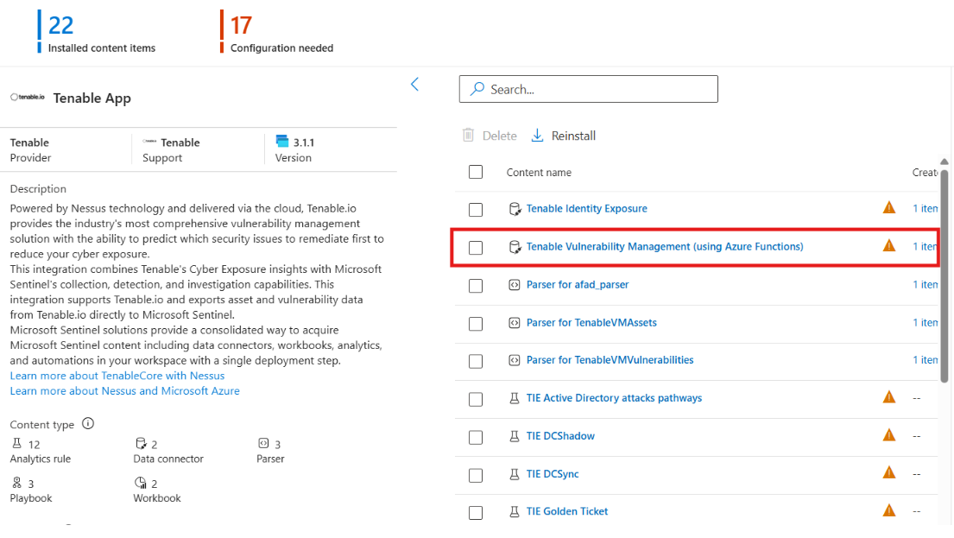The image size is (954, 538).
Task: Check the Tenable Vulnerability Management checkbox
Action: (x=476, y=248)
